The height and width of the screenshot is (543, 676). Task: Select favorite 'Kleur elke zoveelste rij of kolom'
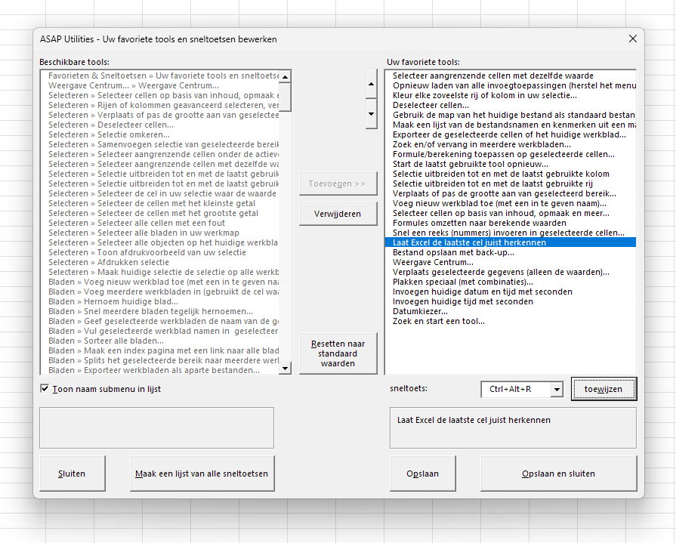pos(511,96)
